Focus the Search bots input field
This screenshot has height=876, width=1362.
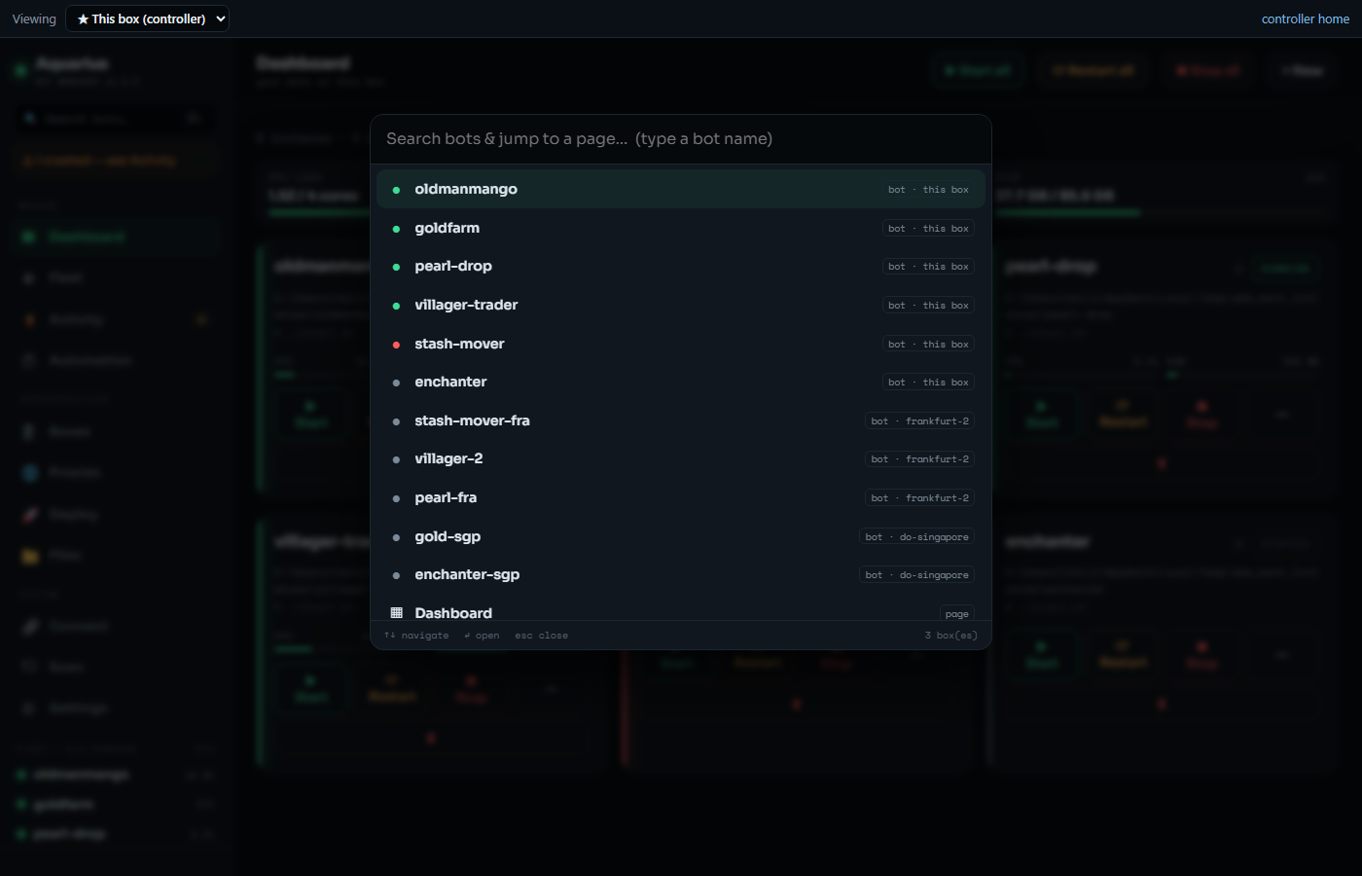(681, 139)
